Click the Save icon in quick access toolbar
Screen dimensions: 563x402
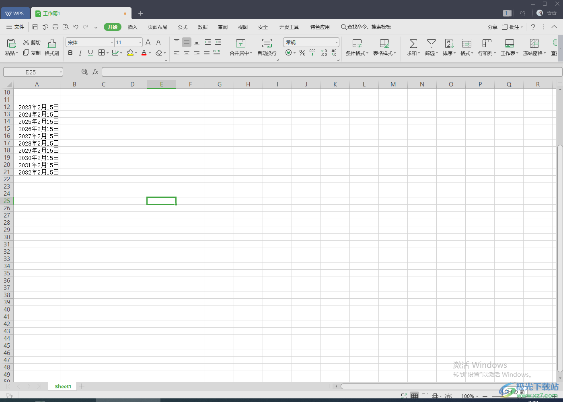pyautogui.click(x=35, y=27)
